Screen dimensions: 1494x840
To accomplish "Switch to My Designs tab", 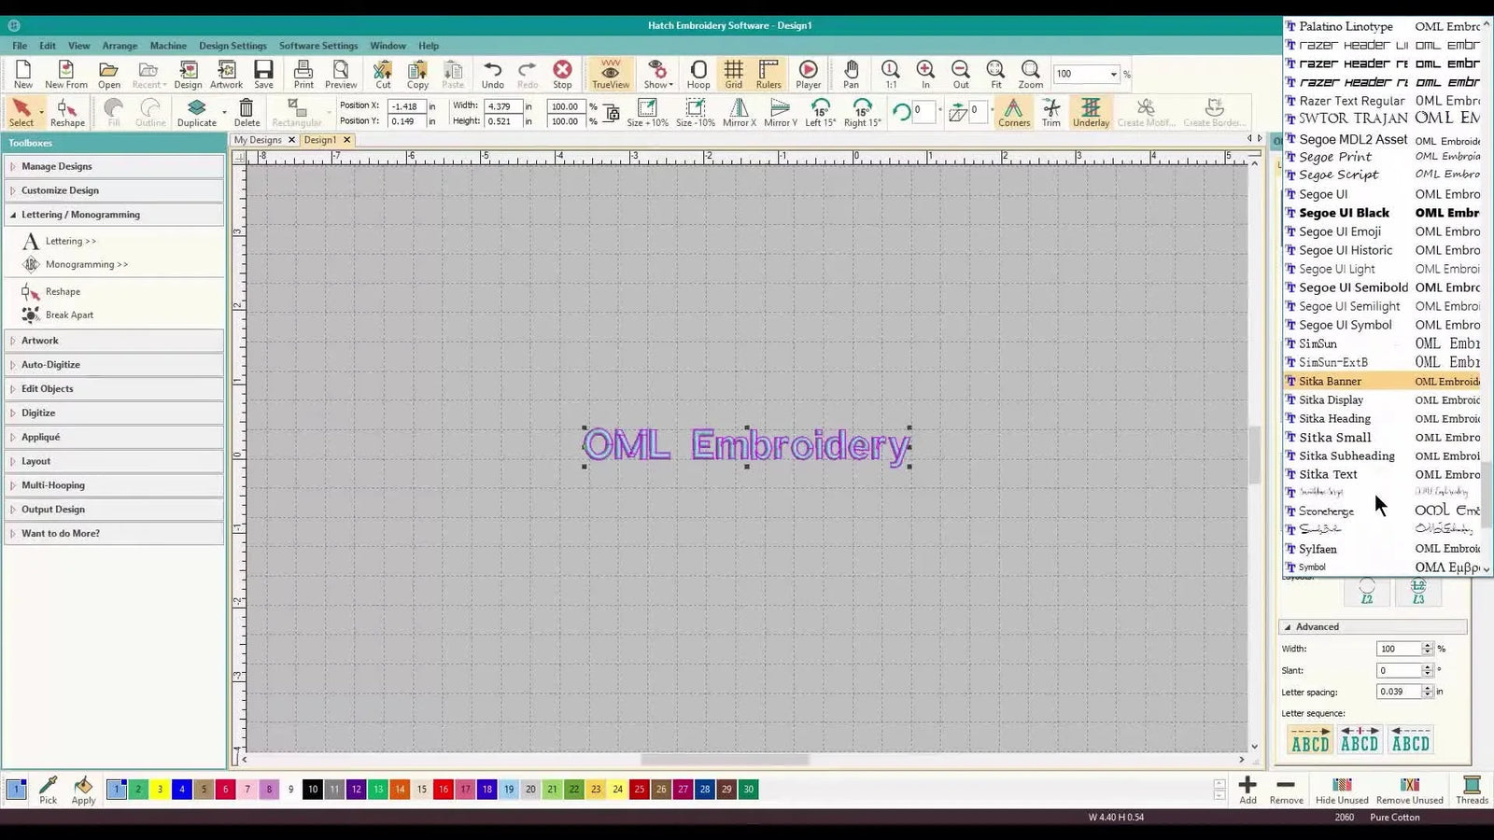I will (258, 140).
